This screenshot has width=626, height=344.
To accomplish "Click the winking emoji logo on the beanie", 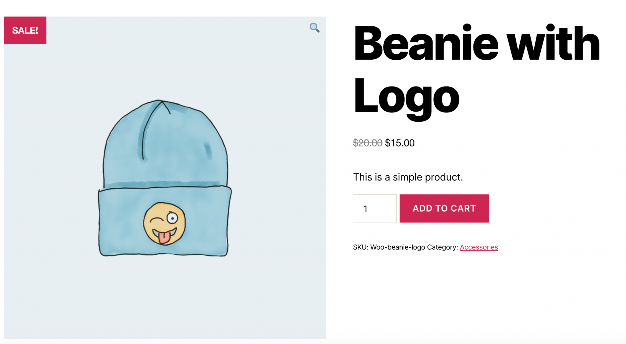I will [164, 224].
